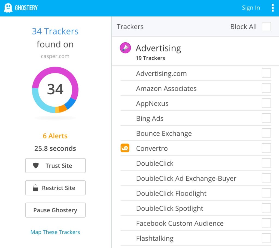The width and height of the screenshot is (279, 248).
Task: Tick the Bing Ads block checkbox
Action: (266, 118)
